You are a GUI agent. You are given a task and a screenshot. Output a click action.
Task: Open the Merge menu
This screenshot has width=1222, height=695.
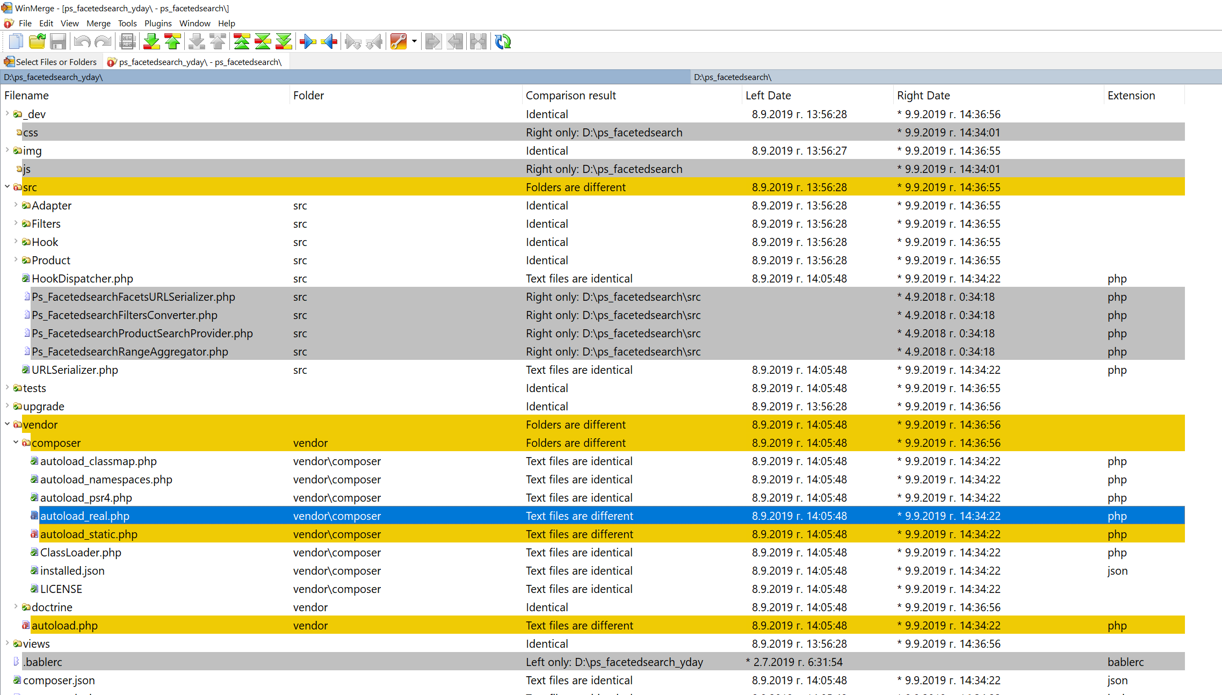click(x=98, y=23)
